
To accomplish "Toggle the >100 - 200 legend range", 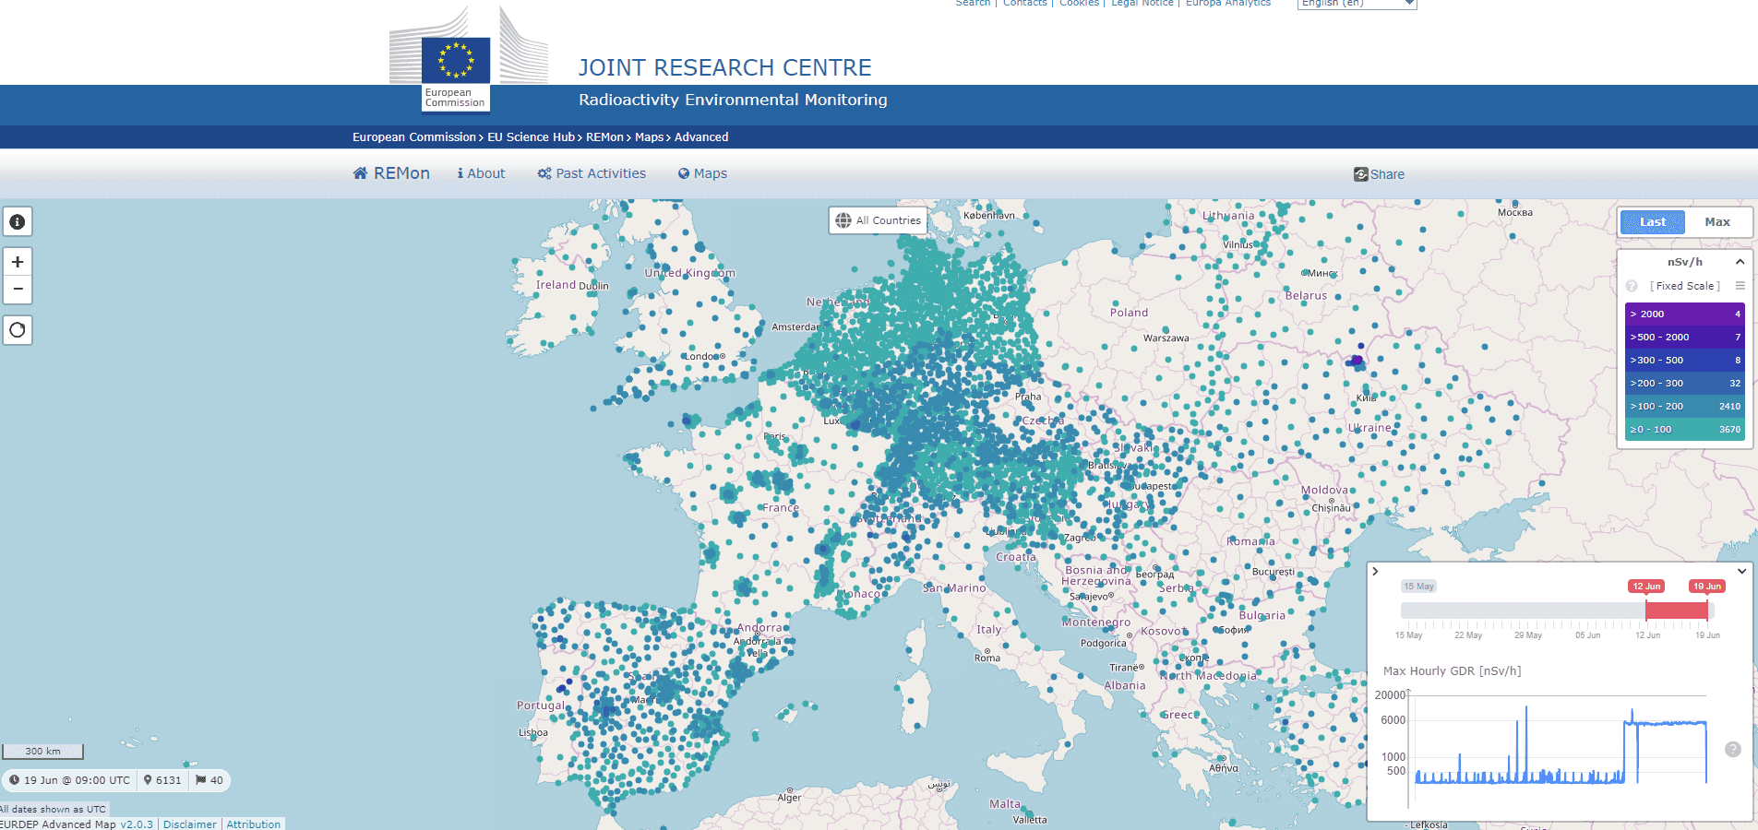I will (1684, 406).
